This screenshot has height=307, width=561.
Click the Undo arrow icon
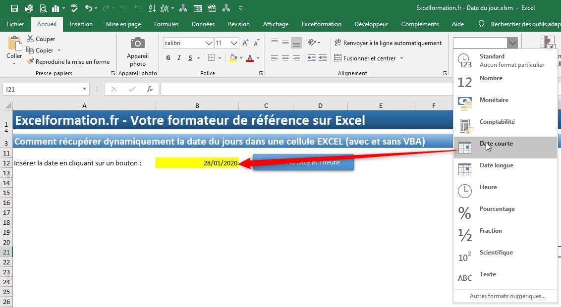tap(88, 8)
